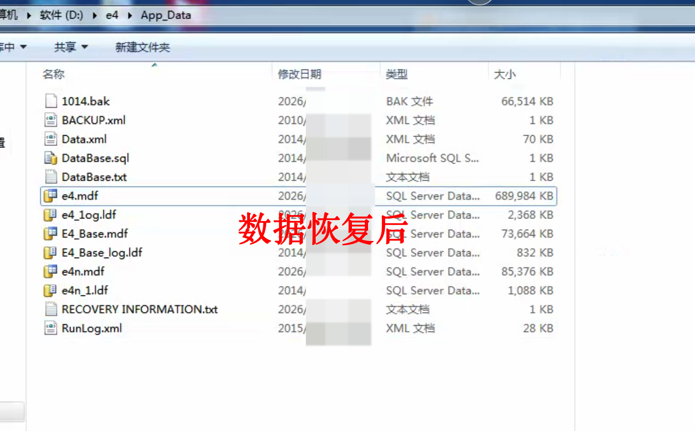This screenshot has width=695, height=431.
Task: Click the 1014.bak file icon
Action: 51,101
